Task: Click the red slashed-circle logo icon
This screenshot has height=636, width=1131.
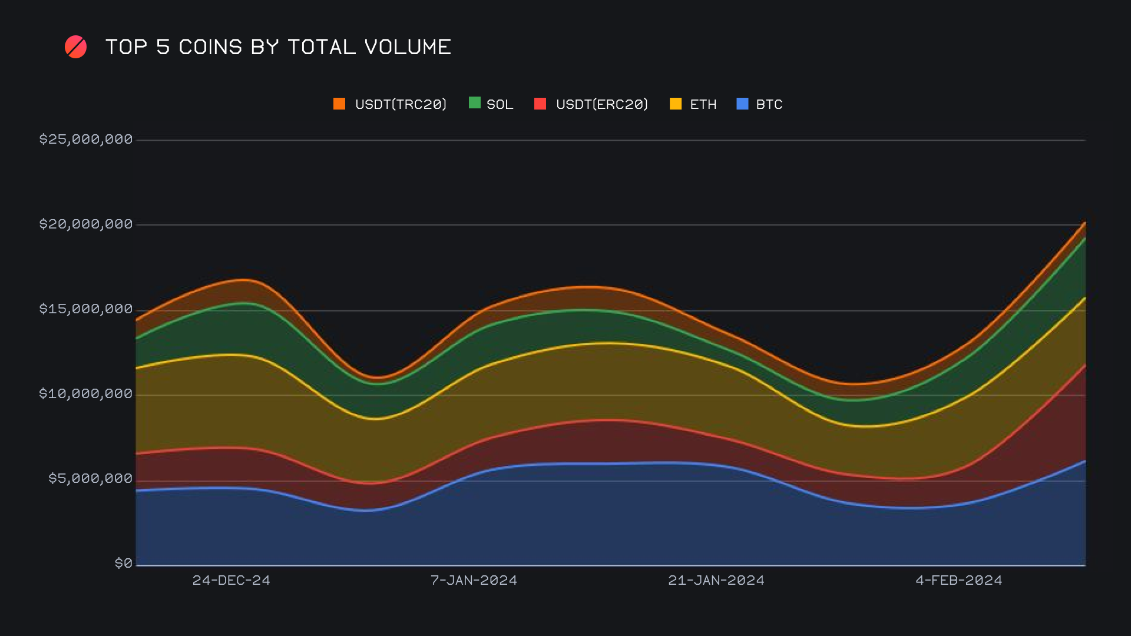Action: (x=75, y=47)
